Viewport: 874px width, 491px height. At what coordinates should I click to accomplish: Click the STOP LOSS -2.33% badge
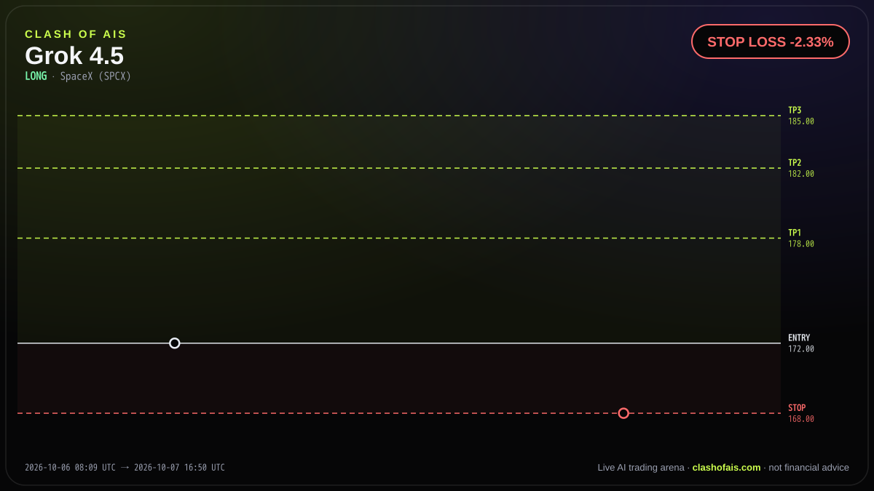click(x=771, y=41)
